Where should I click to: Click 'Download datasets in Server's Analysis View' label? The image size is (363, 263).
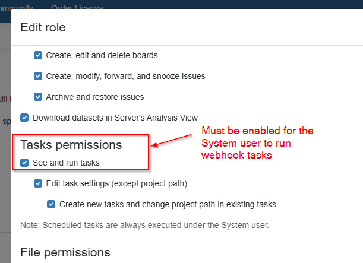point(115,118)
